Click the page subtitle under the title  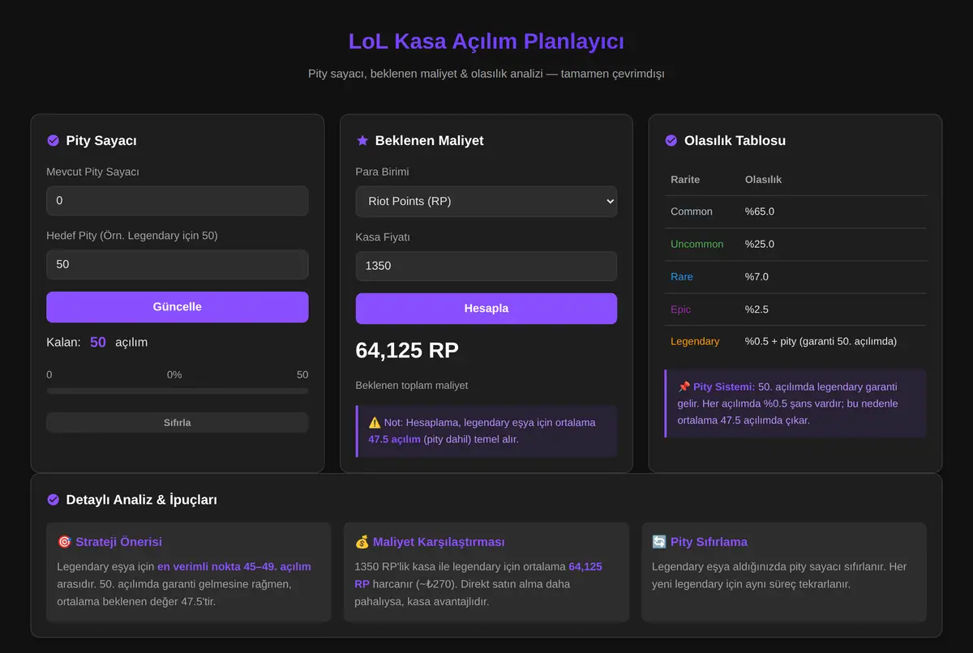tap(486, 74)
